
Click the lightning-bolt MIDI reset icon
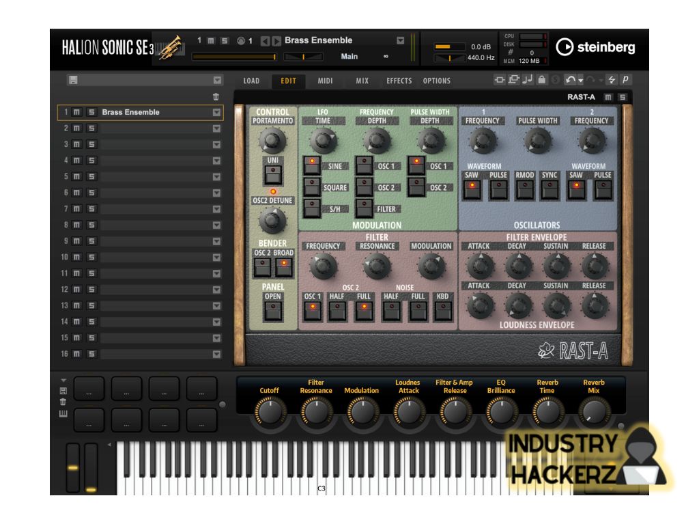(612, 79)
